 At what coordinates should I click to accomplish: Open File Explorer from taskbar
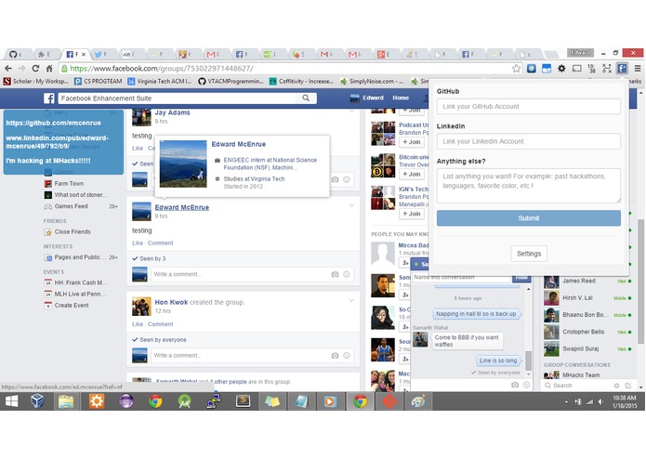click(65, 401)
